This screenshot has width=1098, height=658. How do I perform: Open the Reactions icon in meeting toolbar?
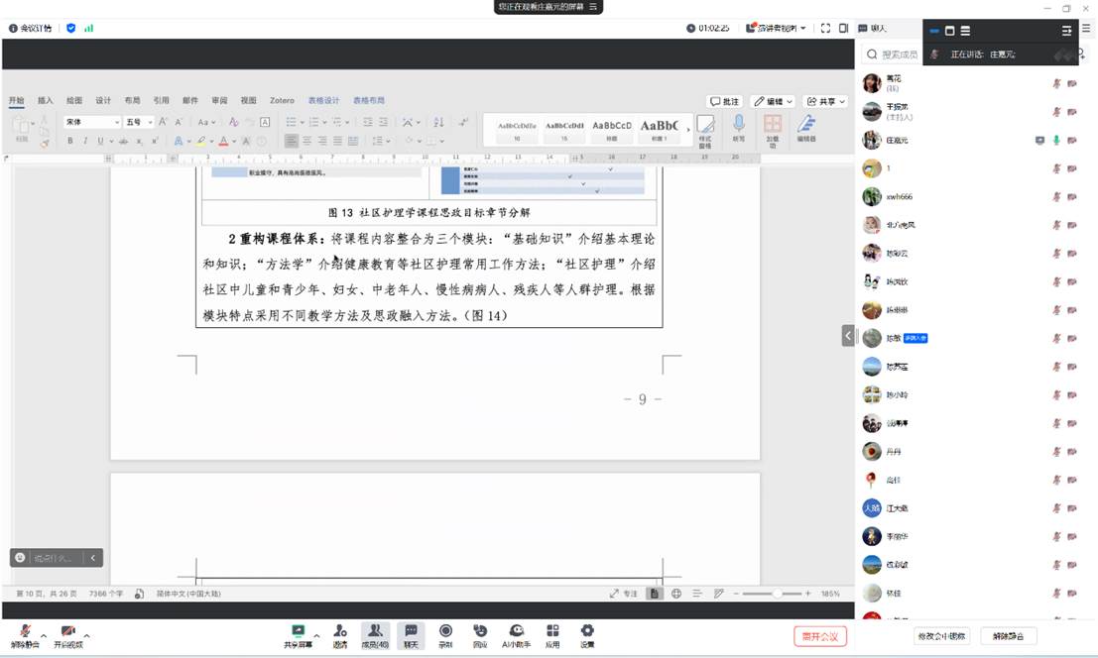[480, 635]
